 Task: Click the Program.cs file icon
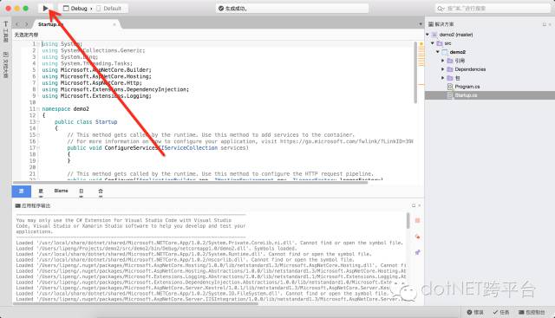click(450, 87)
